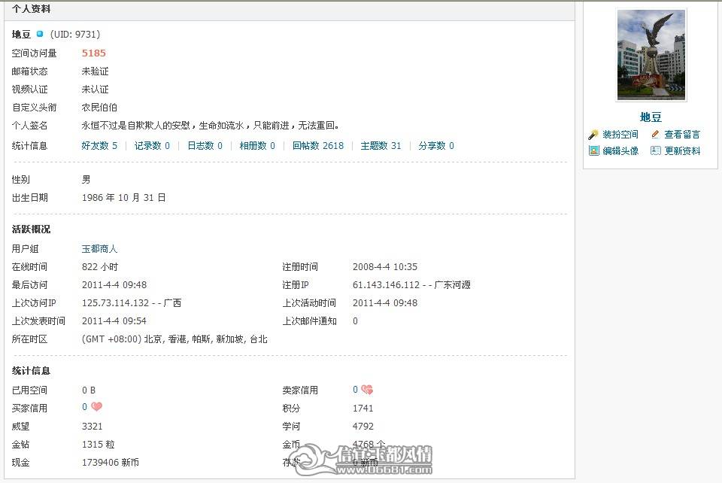Click the registration time 2008-4-4 10:35
The image size is (722, 483).
tap(385, 266)
